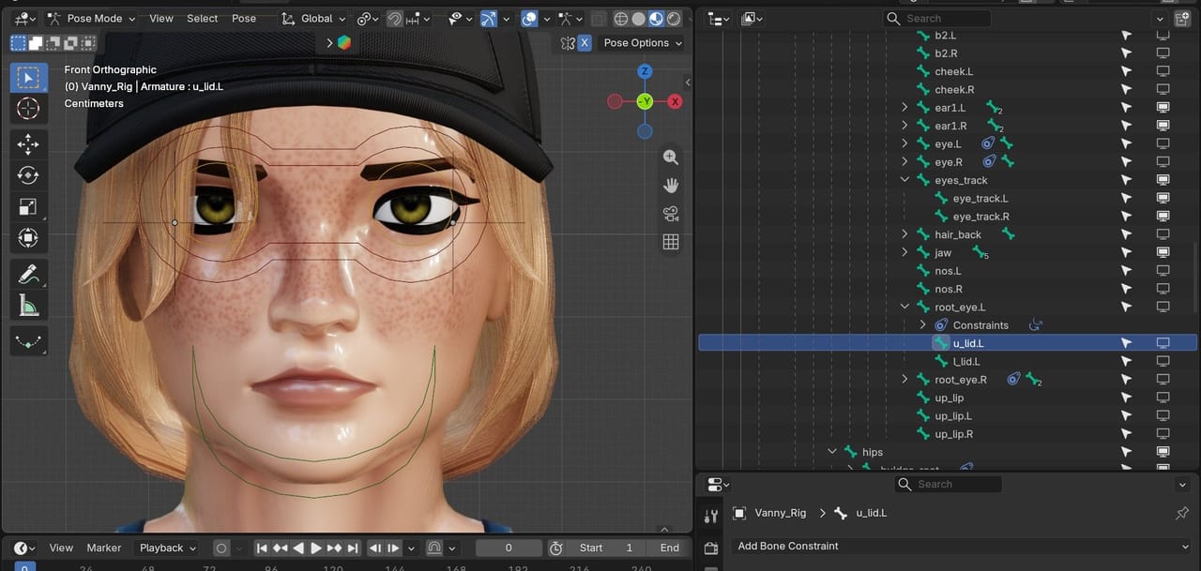This screenshot has width=1201, height=571.
Task: Click the red X axis gizmo ball
Action: (675, 101)
